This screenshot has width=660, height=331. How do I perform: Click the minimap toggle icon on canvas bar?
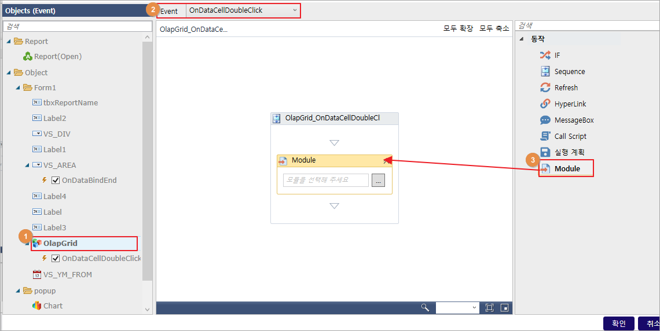click(504, 307)
